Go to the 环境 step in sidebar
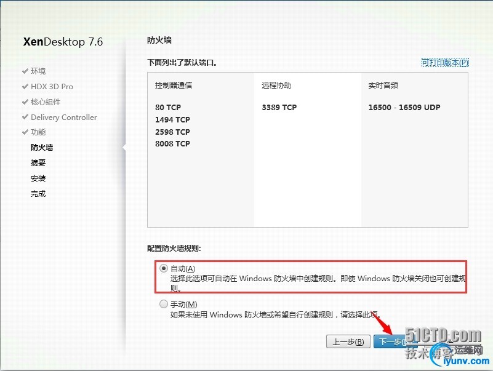Viewport: 493px width, 371px height. [x=38, y=71]
